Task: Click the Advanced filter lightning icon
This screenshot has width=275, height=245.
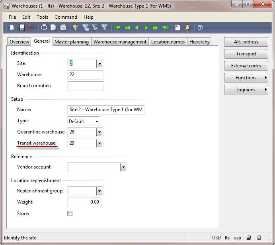Action: pyautogui.click(x=75, y=27)
